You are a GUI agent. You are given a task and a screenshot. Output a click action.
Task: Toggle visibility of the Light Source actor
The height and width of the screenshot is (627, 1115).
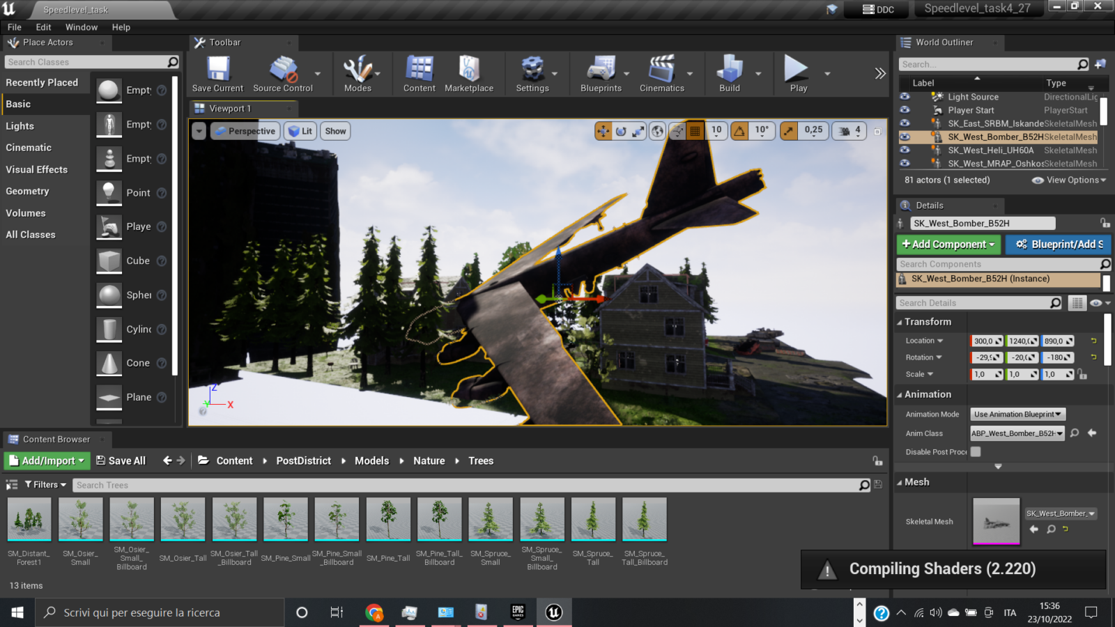point(905,97)
